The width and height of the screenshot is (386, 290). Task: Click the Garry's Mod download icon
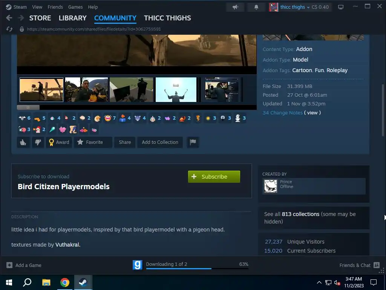point(138,265)
